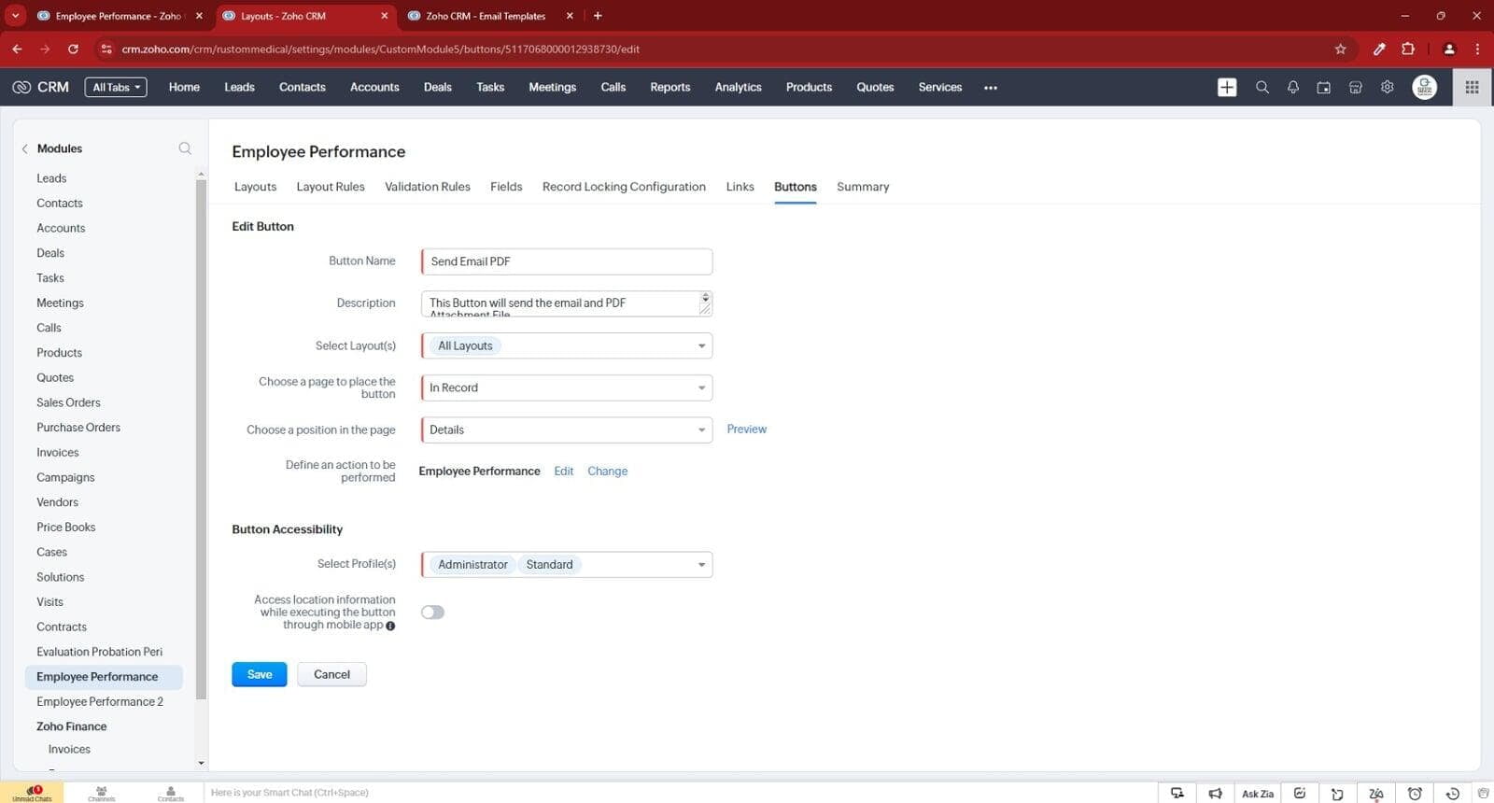Open Record Locking Configuration tab
Viewport: 1494px width, 803px height.
(x=624, y=187)
